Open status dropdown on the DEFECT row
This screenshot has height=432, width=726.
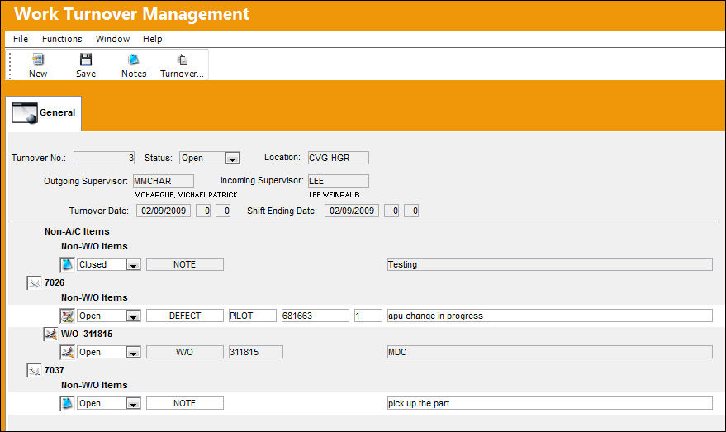pyautogui.click(x=133, y=316)
